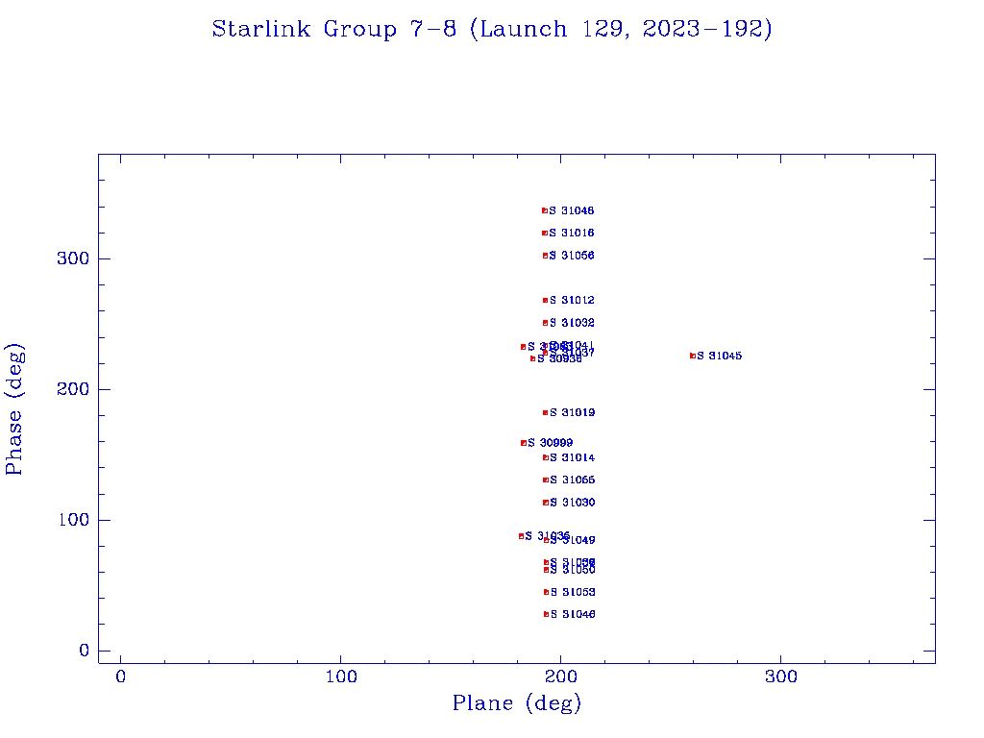This screenshot has height=738, width=984.
Task: Click the red marker next to S 31016
Action: 545,233
